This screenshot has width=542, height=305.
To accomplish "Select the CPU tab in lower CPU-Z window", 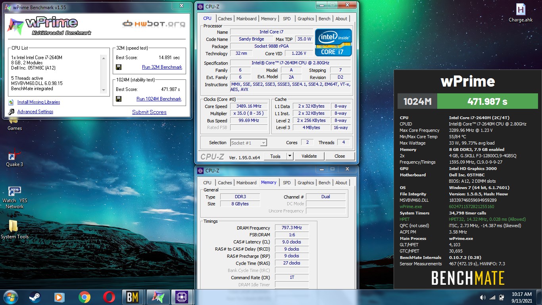I will pyautogui.click(x=207, y=183).
